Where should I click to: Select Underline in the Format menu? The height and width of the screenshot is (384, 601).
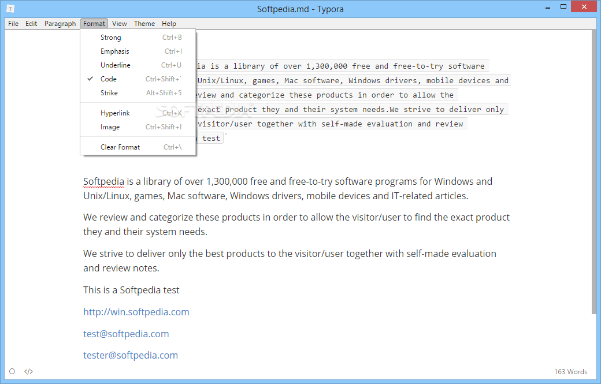(138, 65)
